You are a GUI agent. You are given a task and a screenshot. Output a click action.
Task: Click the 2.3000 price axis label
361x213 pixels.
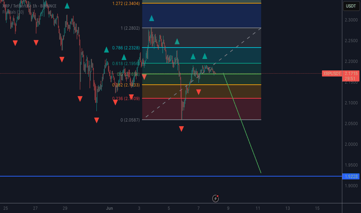click(x=351, y=20)
